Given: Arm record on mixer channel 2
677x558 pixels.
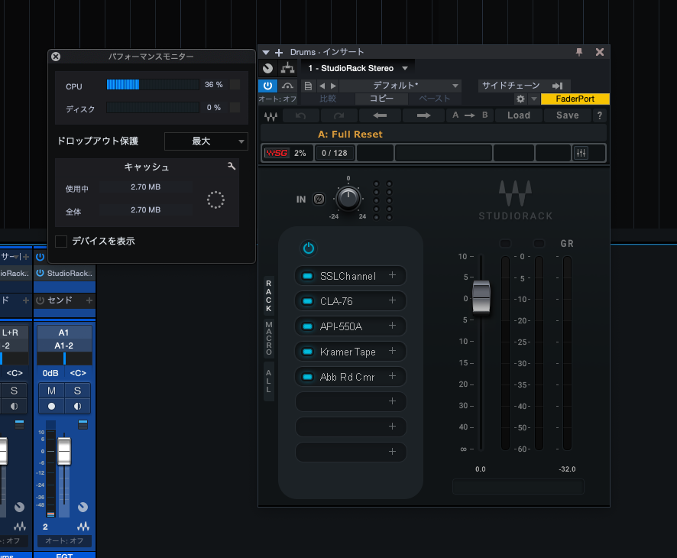Looking at the screenshot, I should [x=51, y=407].
